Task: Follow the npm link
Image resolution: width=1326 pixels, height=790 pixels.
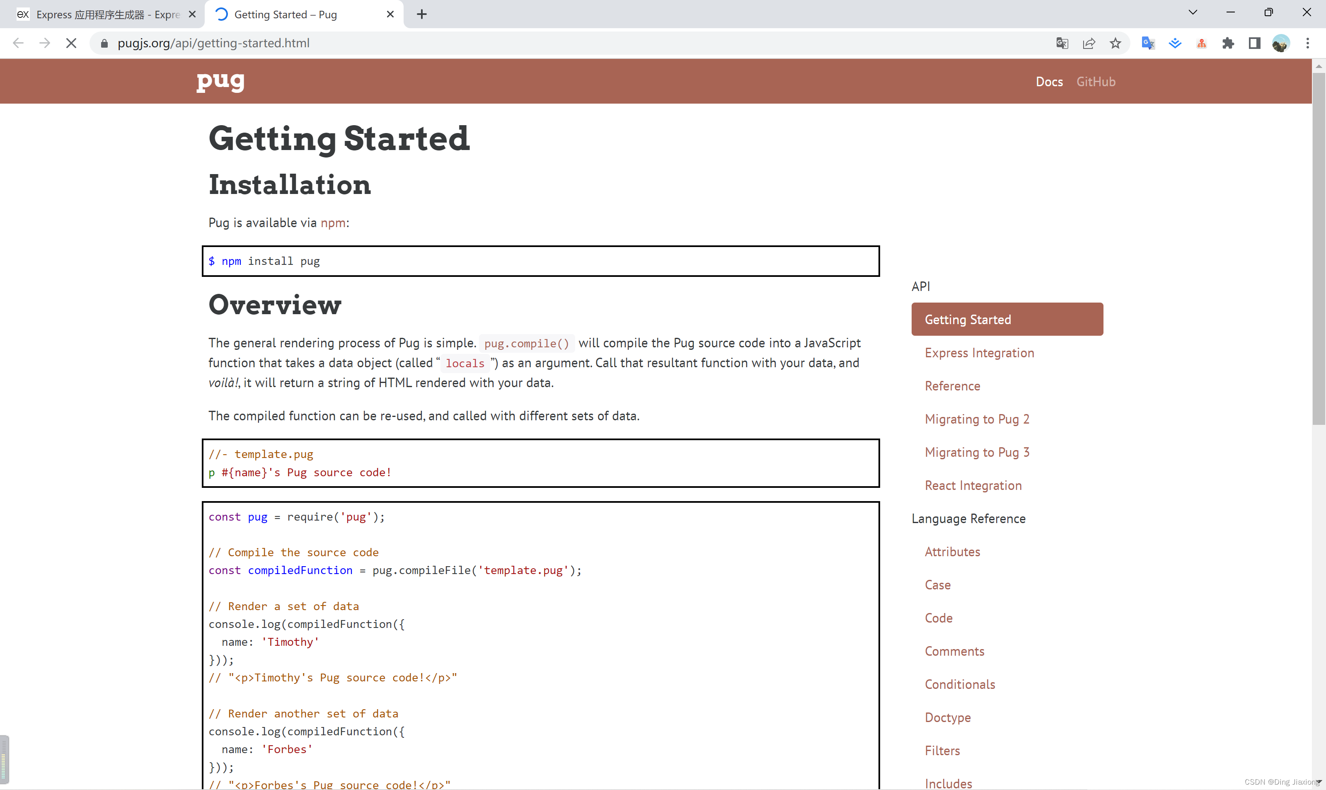Action: pyautogui.click(x=333, y=223)
